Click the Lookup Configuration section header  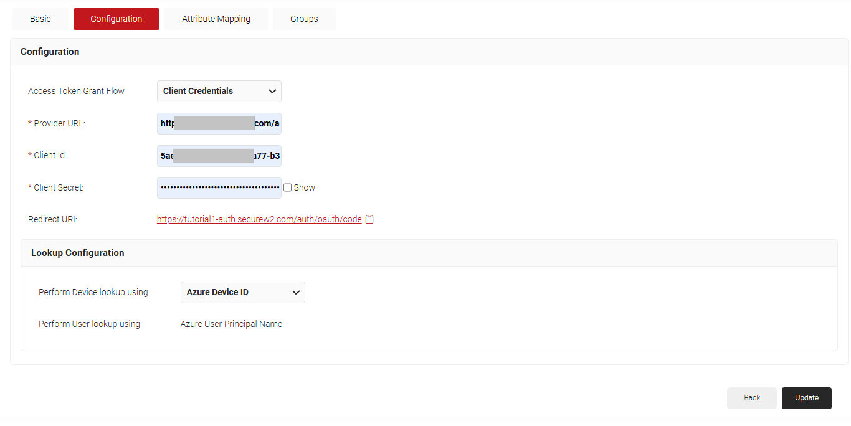[78, 253]
